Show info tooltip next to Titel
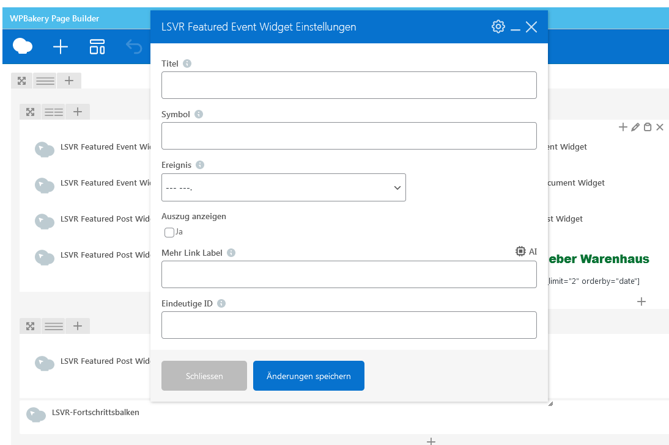669x445 pixels. coord(187,63)
